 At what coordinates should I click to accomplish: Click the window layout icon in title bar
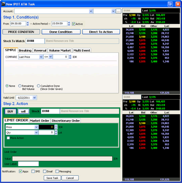(x=170, y=4)
